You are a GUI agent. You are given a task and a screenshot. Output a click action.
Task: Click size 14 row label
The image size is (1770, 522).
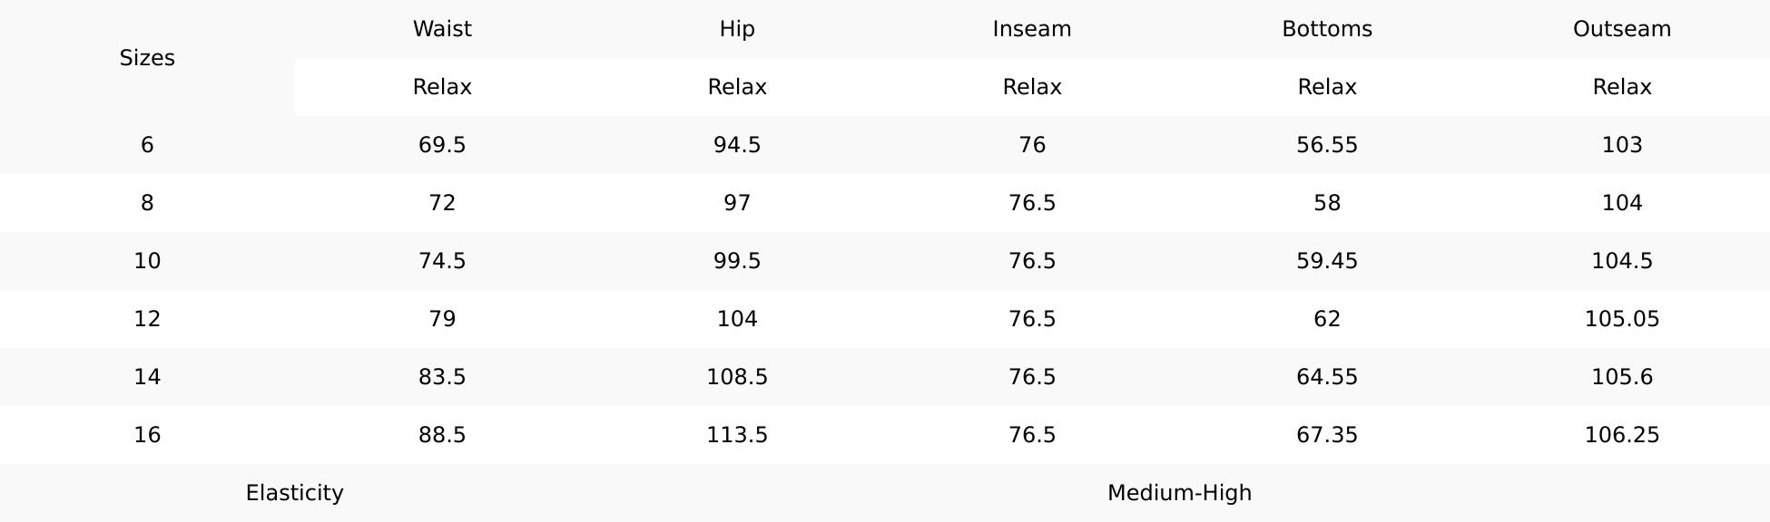[x=147, y=377]
